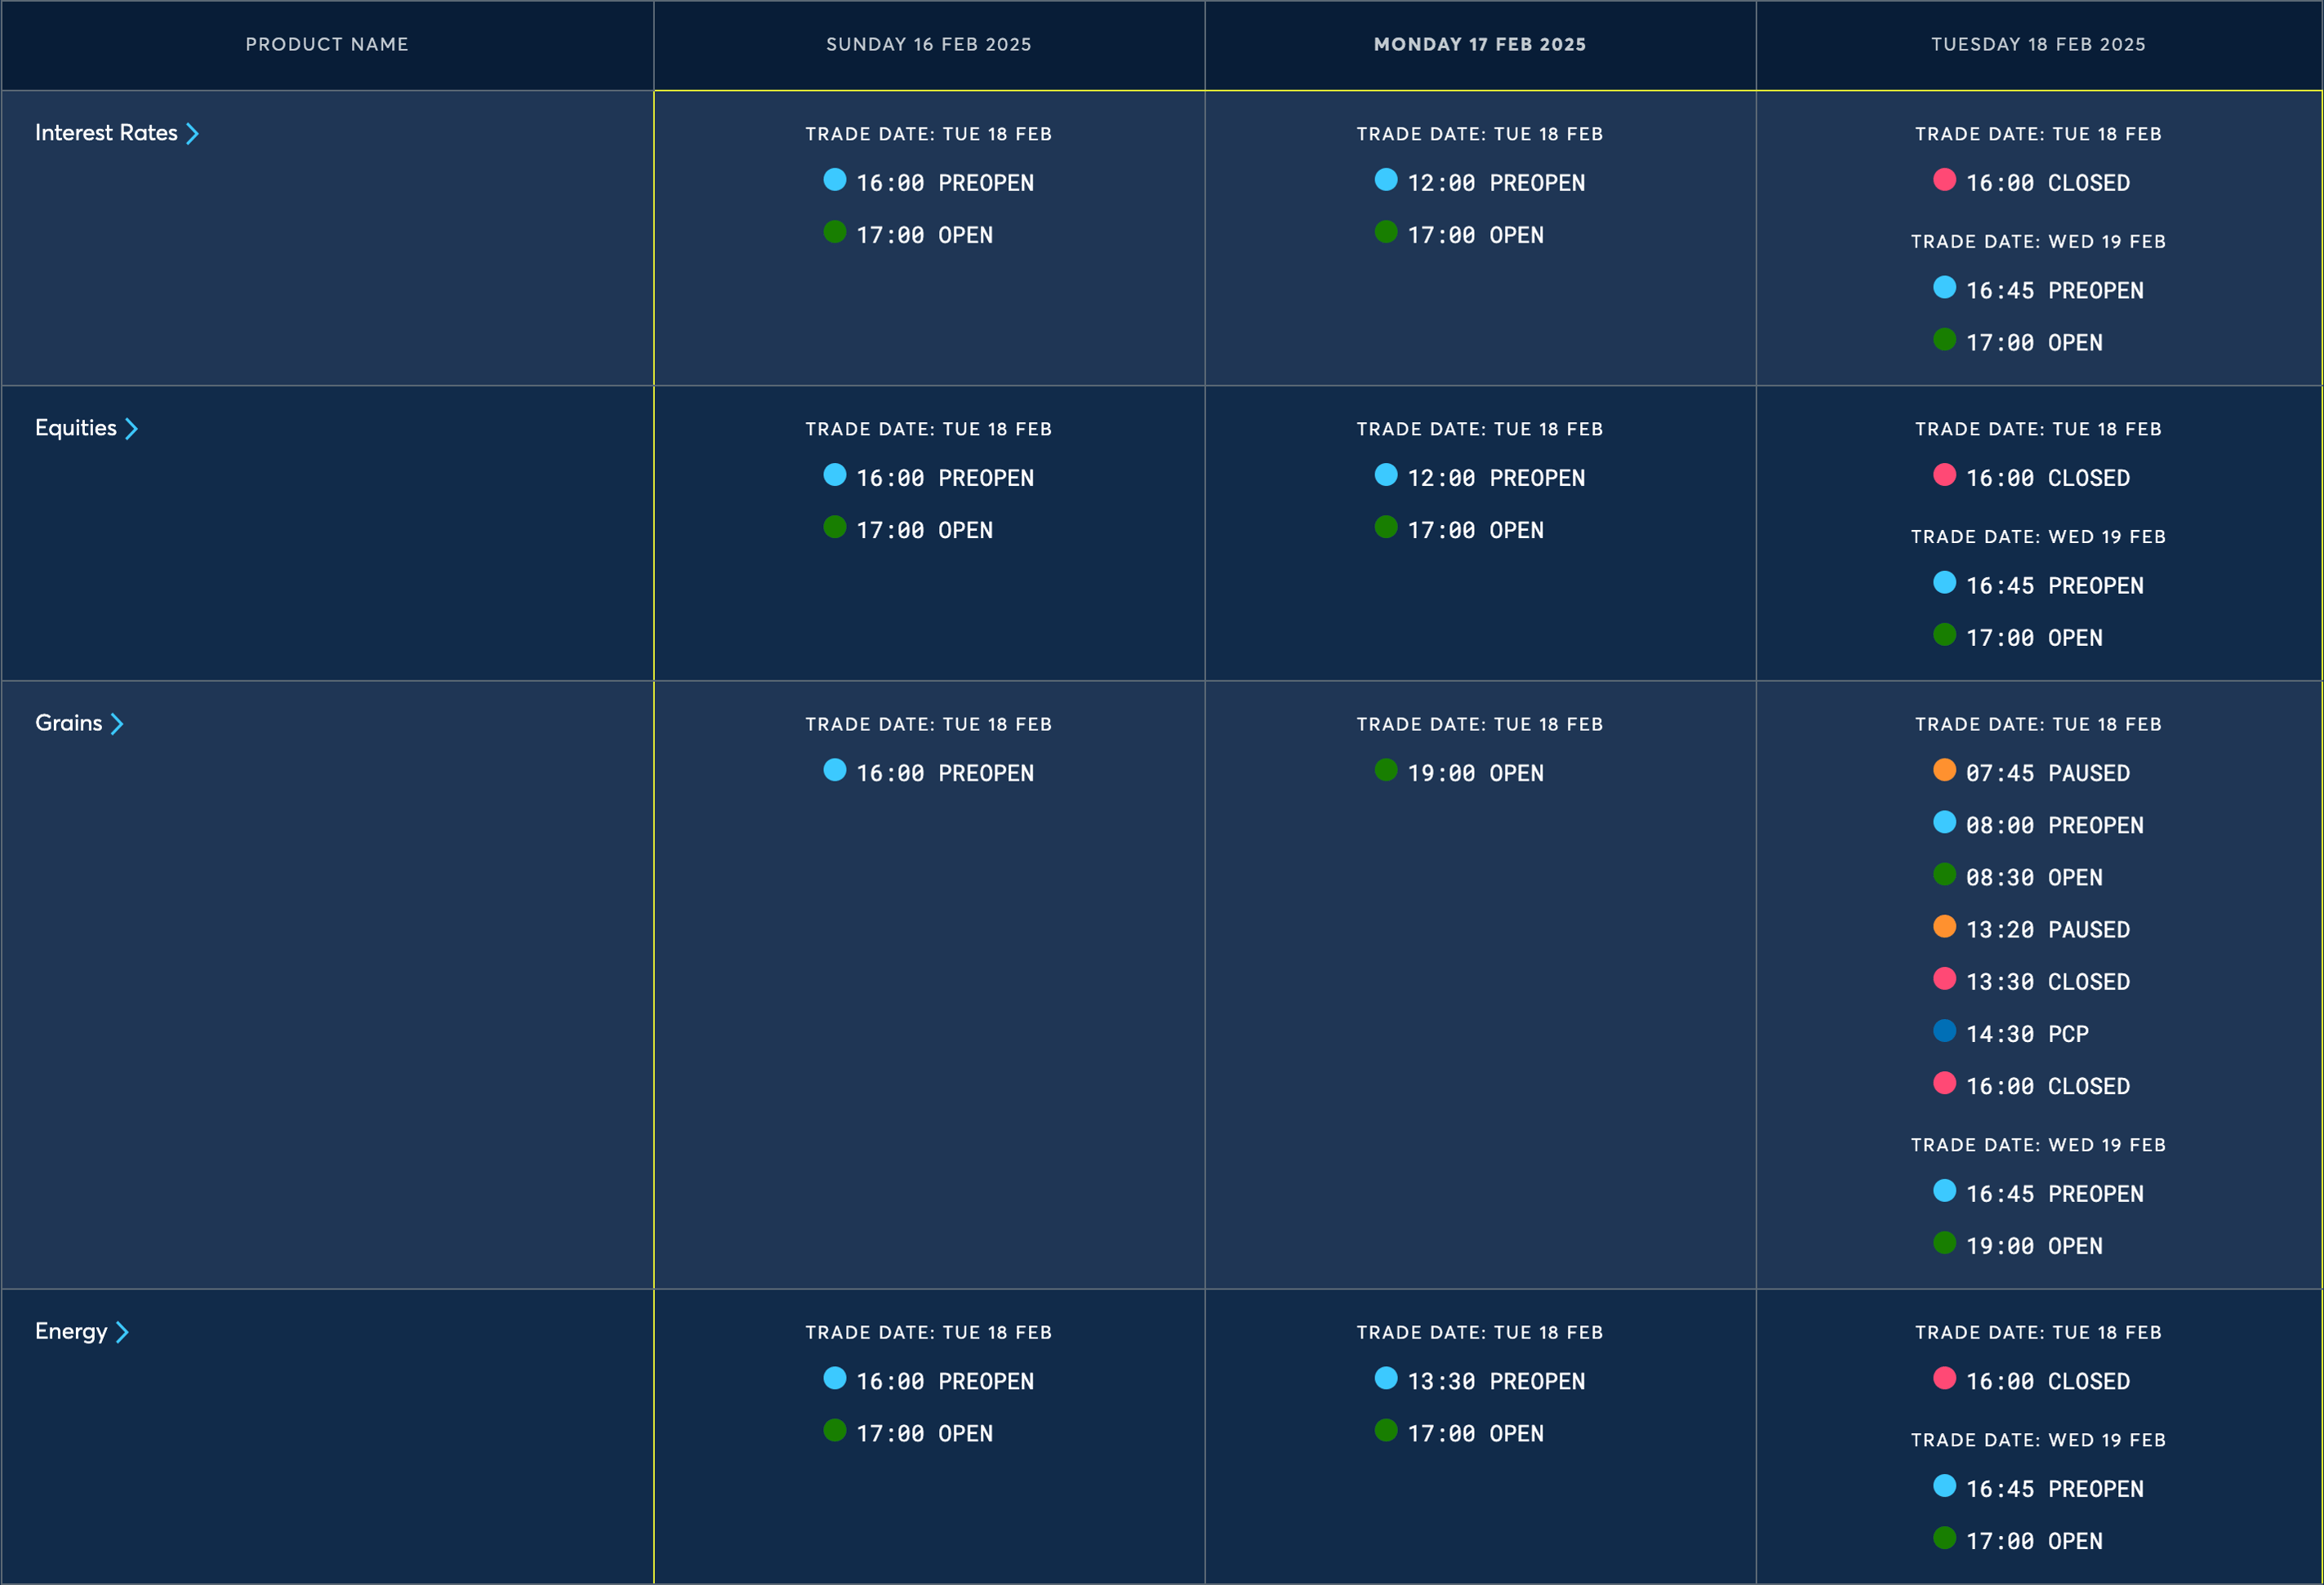Click the pink dot beside Equities 16:00 CLOSED
2324x1585 pixels.
(1944, 474)
